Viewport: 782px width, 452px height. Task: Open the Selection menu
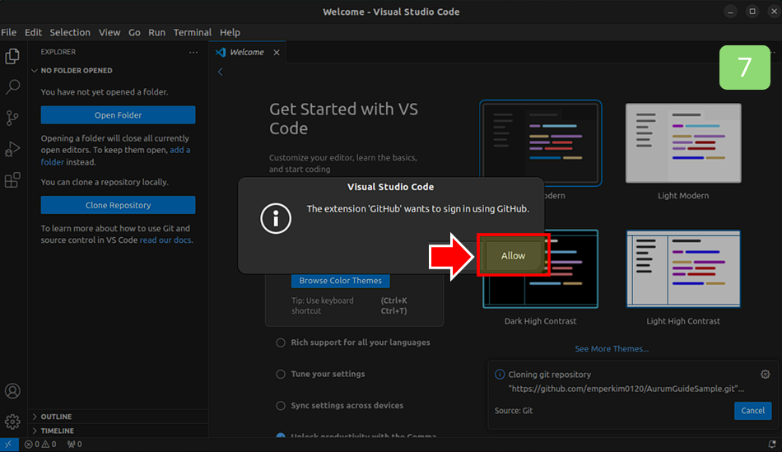(70, 32)
